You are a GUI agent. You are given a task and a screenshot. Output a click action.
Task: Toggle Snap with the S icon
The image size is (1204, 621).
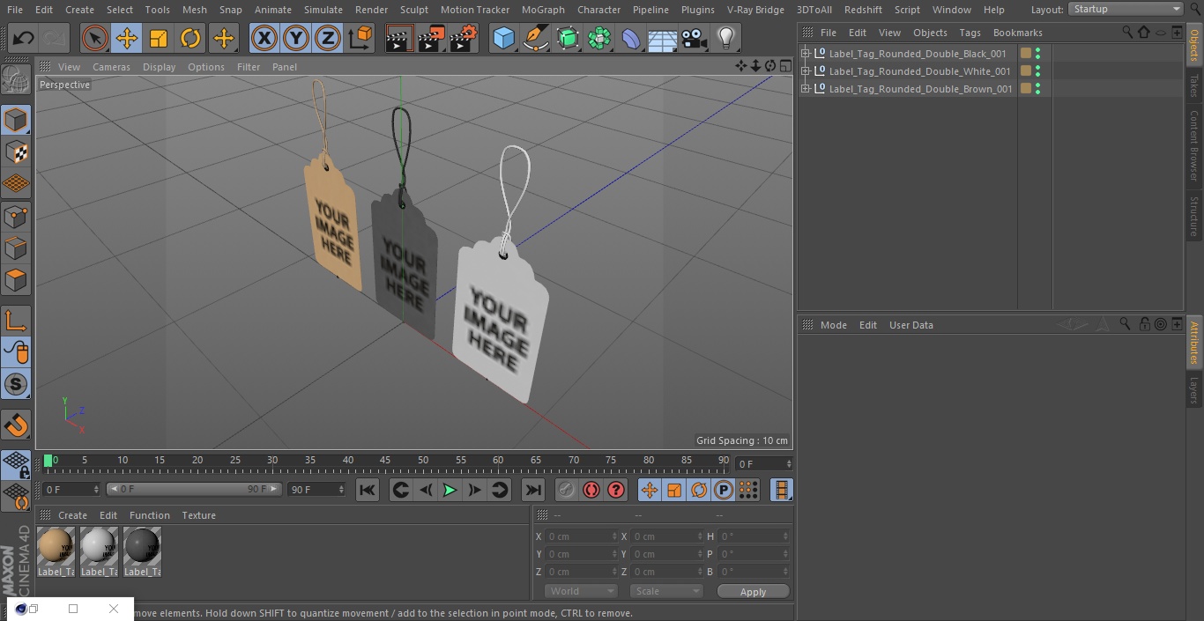tap(16, 385)
